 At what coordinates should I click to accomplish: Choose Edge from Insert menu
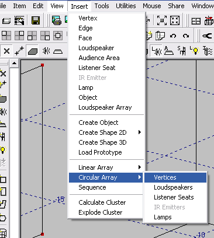pos(106,28)
